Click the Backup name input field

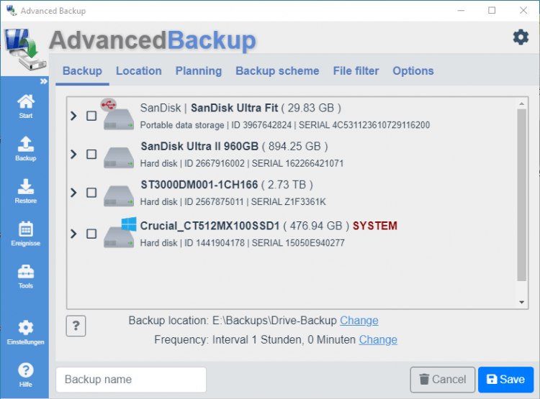[x=131, y=380]
